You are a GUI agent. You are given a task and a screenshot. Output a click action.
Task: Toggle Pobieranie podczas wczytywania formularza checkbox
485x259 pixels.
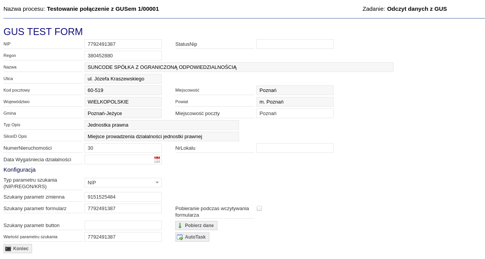click(259, 208)
